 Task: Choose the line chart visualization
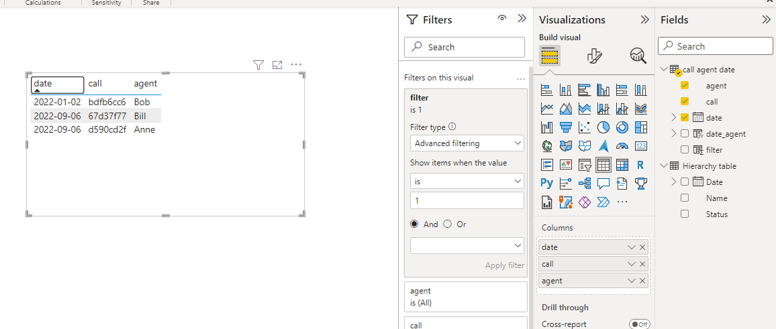pos(546,109)
